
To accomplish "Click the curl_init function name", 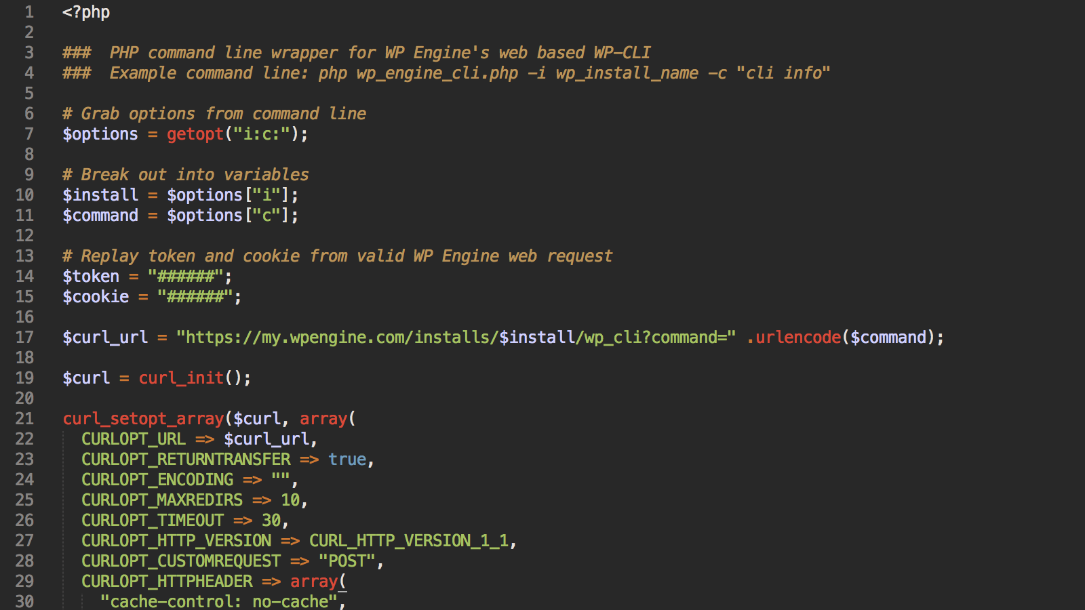I will [181, 378].
